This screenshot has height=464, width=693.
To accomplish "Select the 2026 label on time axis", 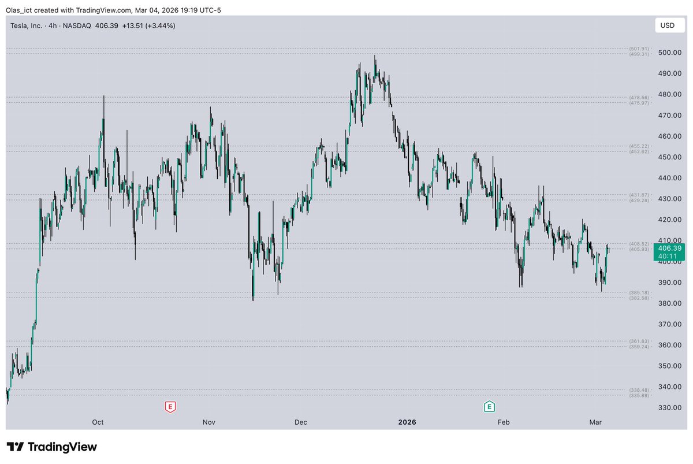I will [x=407, y=422].
